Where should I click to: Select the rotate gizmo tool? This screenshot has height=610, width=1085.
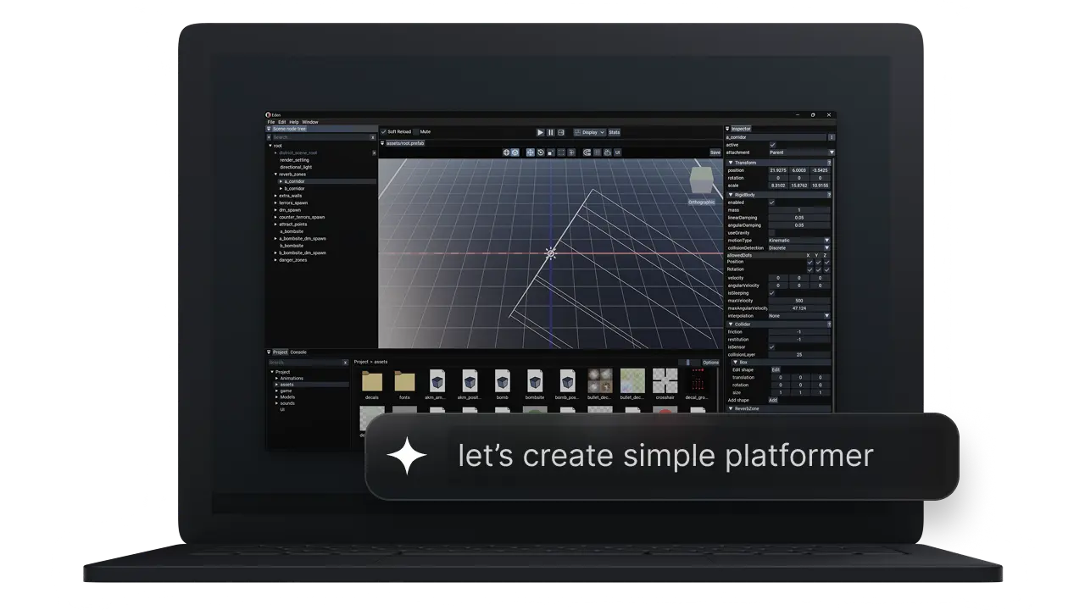[541, 152]
